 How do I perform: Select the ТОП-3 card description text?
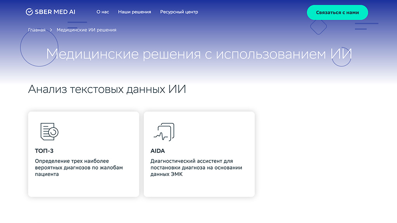(x=79, y=167)
